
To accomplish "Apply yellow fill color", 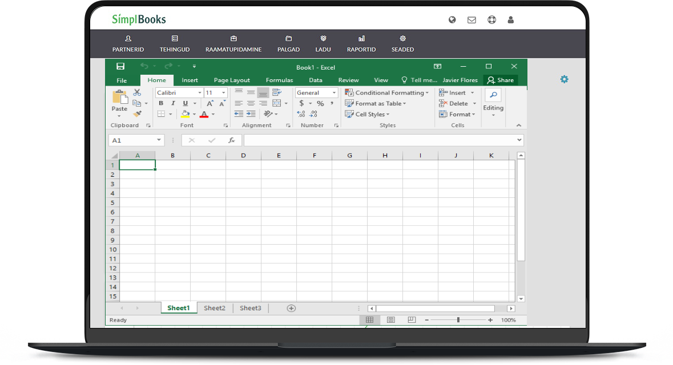I will pyautogui.click(x=186, y=114).
